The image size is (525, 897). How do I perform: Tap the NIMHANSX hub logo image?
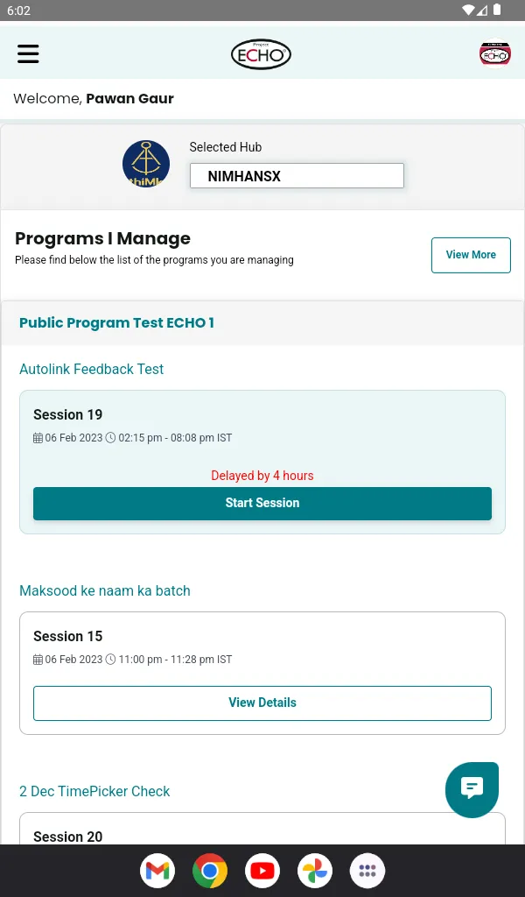click(146, 164)
